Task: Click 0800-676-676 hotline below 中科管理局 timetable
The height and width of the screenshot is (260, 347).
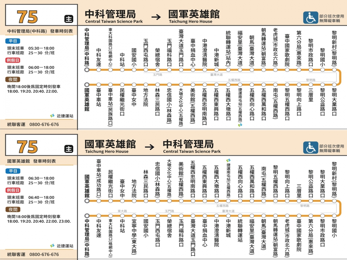Action: pos(44,124)
